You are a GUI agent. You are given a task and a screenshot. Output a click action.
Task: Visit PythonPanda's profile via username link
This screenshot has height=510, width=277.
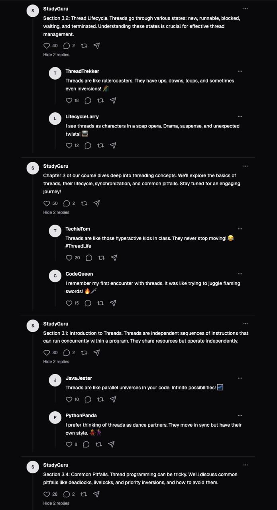tap(81, 416)
